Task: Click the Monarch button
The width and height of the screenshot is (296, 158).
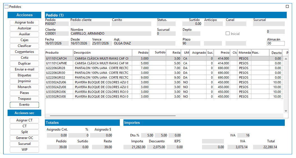Action: (24, 87)
